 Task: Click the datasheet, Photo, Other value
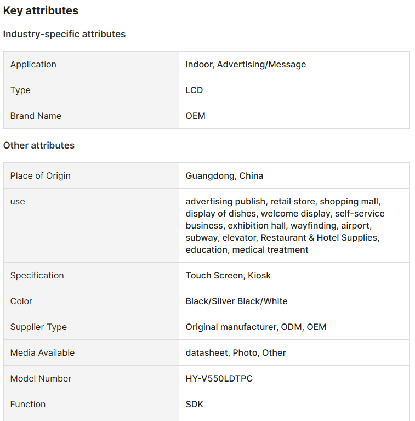click(236, 352)
